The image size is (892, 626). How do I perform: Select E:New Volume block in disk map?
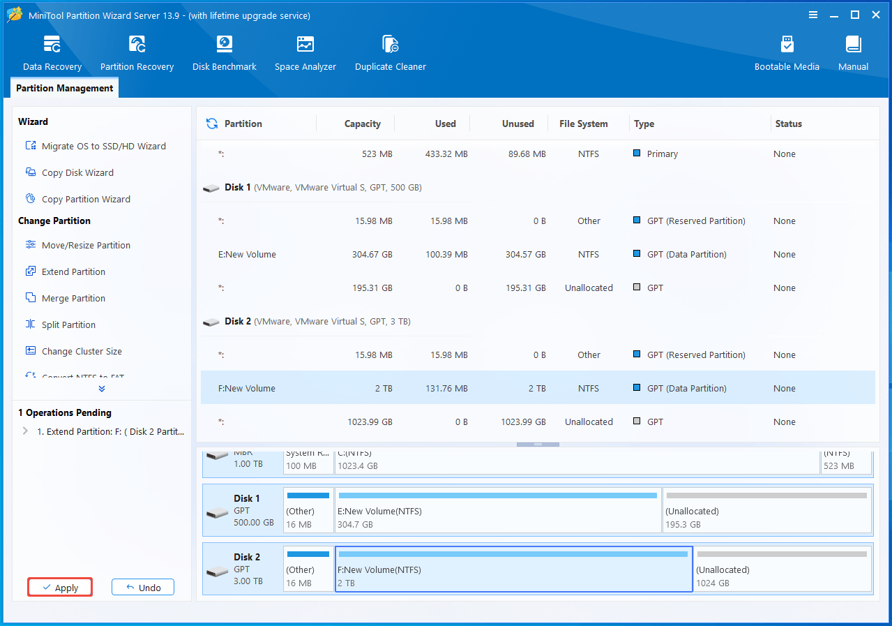coord(498,510)
